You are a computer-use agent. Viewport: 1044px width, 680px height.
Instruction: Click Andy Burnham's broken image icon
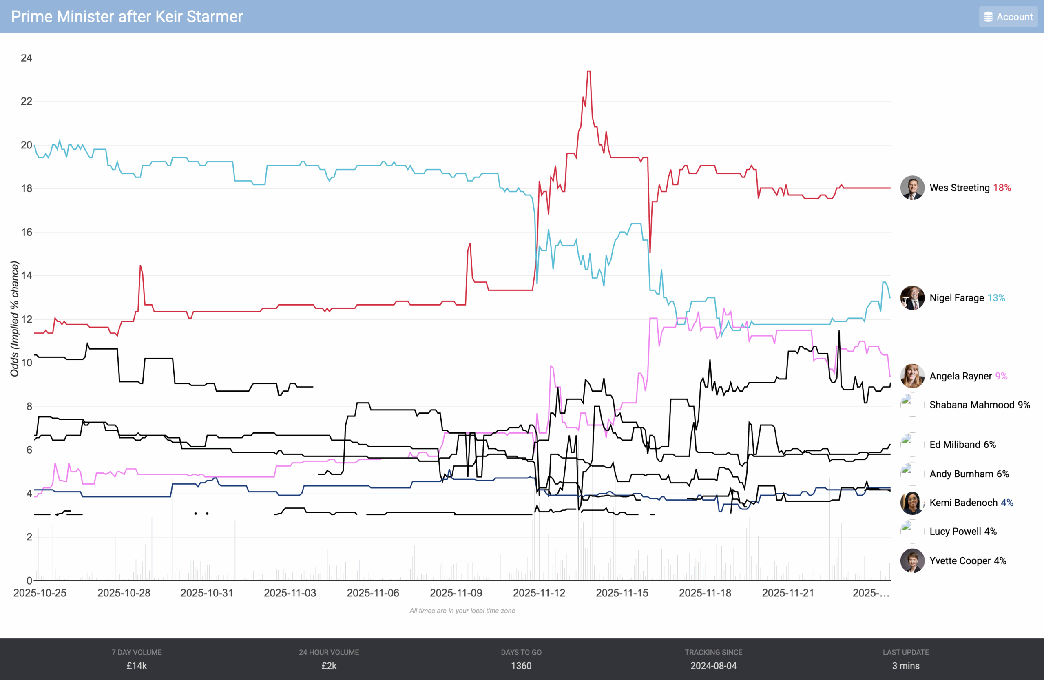click(x=907, y=470)
